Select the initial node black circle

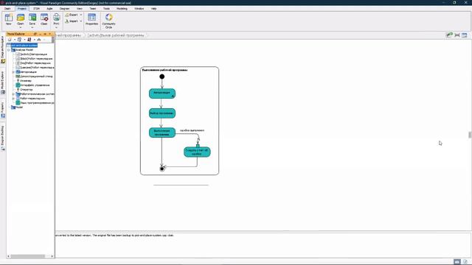162,77
